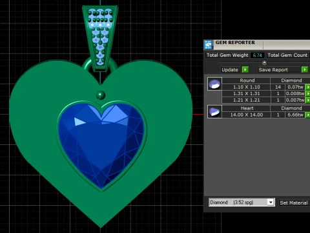Click the Update button
This screenshot has height=233, width=310.
click(x=230, y=70)
